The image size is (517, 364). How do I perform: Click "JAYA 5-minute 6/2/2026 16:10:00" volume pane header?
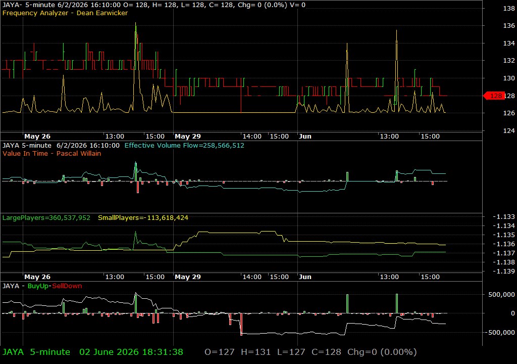61,145
